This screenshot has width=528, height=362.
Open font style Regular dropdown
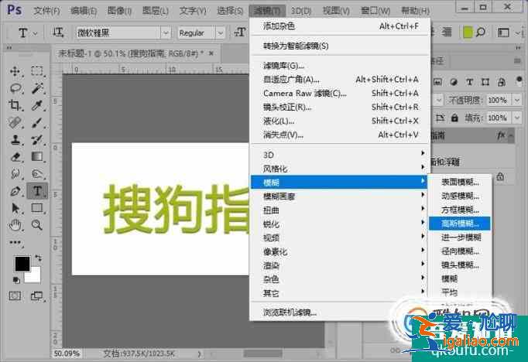pyautogui.click(x=220, y=33)
